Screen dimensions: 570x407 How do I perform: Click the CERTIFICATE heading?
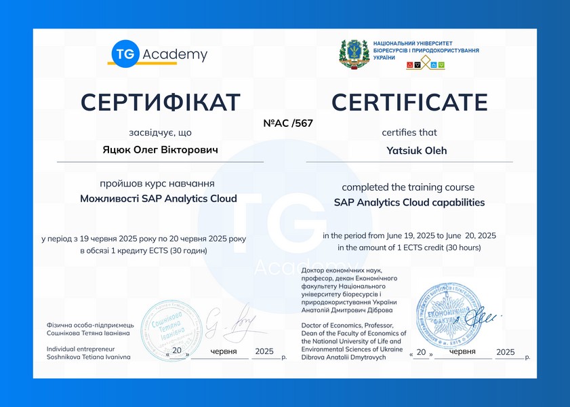coord(409,102)
